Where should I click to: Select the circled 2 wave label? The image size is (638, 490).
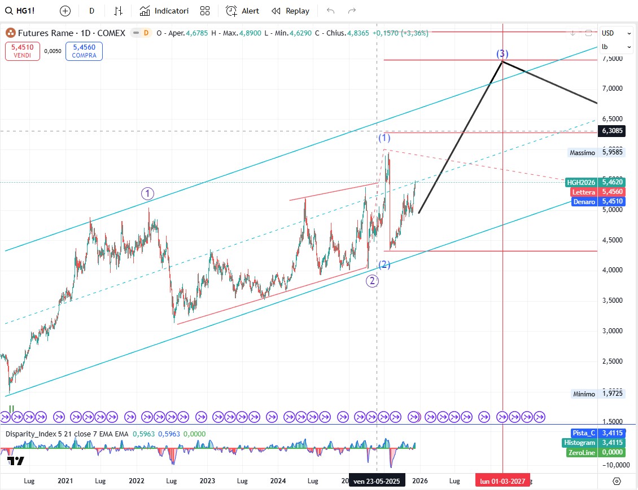372,281
